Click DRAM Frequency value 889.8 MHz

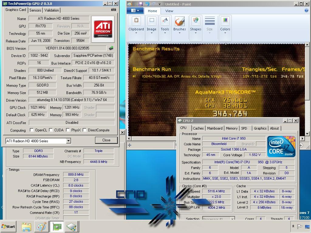point(76,174)
